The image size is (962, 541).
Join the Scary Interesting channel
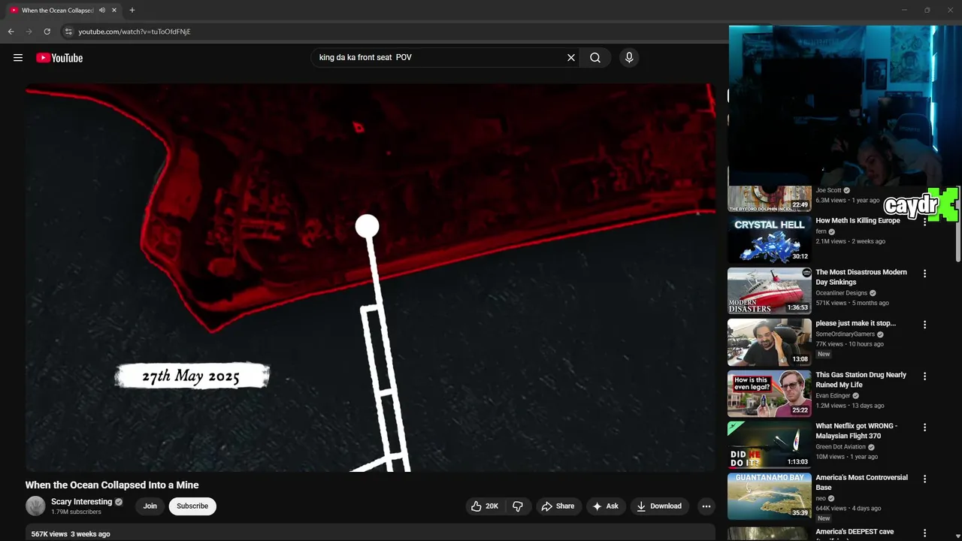150,506
